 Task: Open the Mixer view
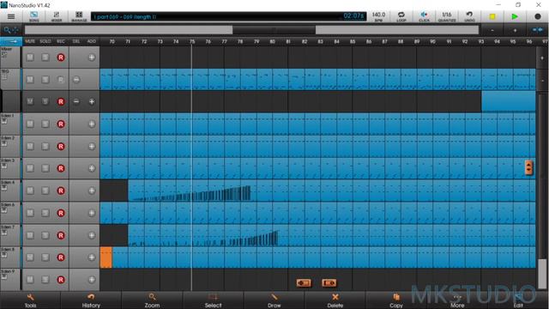point(57,16)
